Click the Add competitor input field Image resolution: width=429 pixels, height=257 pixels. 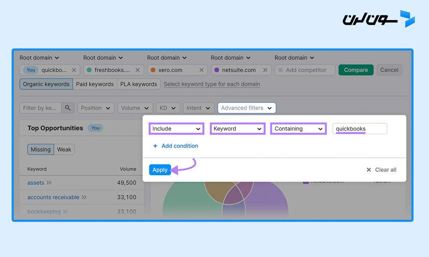point(305,70)
